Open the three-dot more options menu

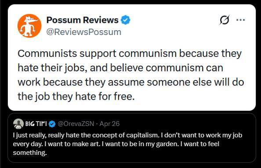(x=240, y=20)
